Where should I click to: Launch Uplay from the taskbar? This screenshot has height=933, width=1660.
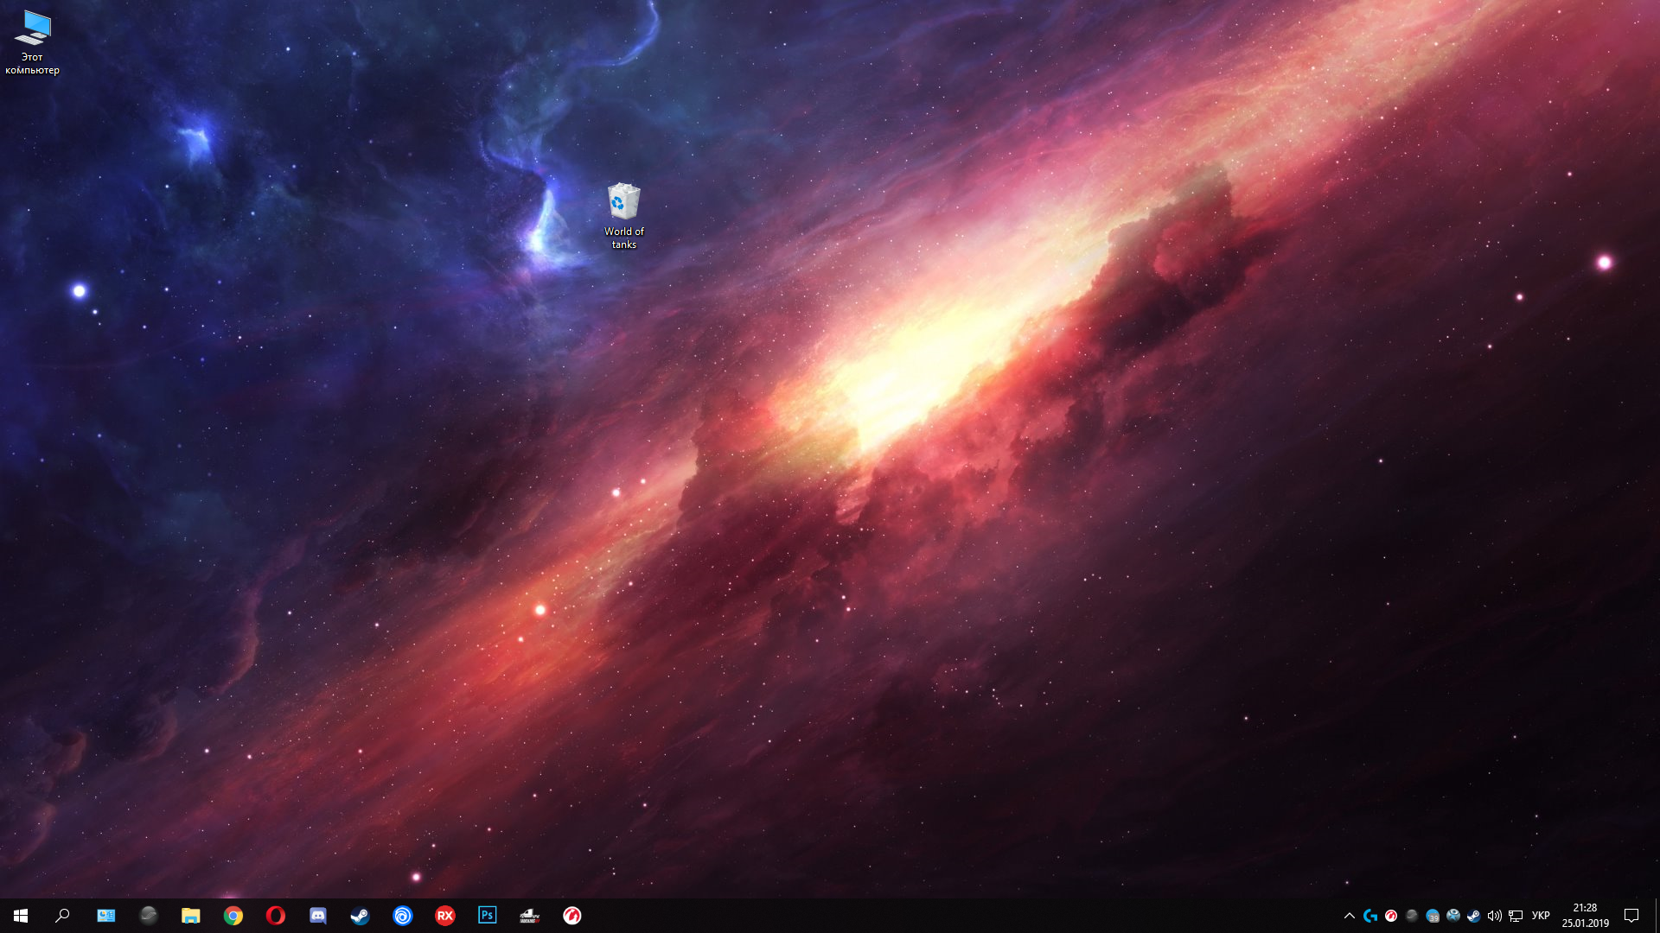coord(402,916)
